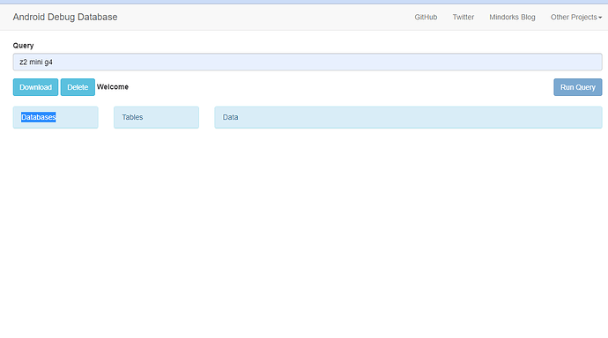Viewport: 608px width, 338px height.
Task: Expand the Other Projects dropdown
Action: (x=576, y=17)
